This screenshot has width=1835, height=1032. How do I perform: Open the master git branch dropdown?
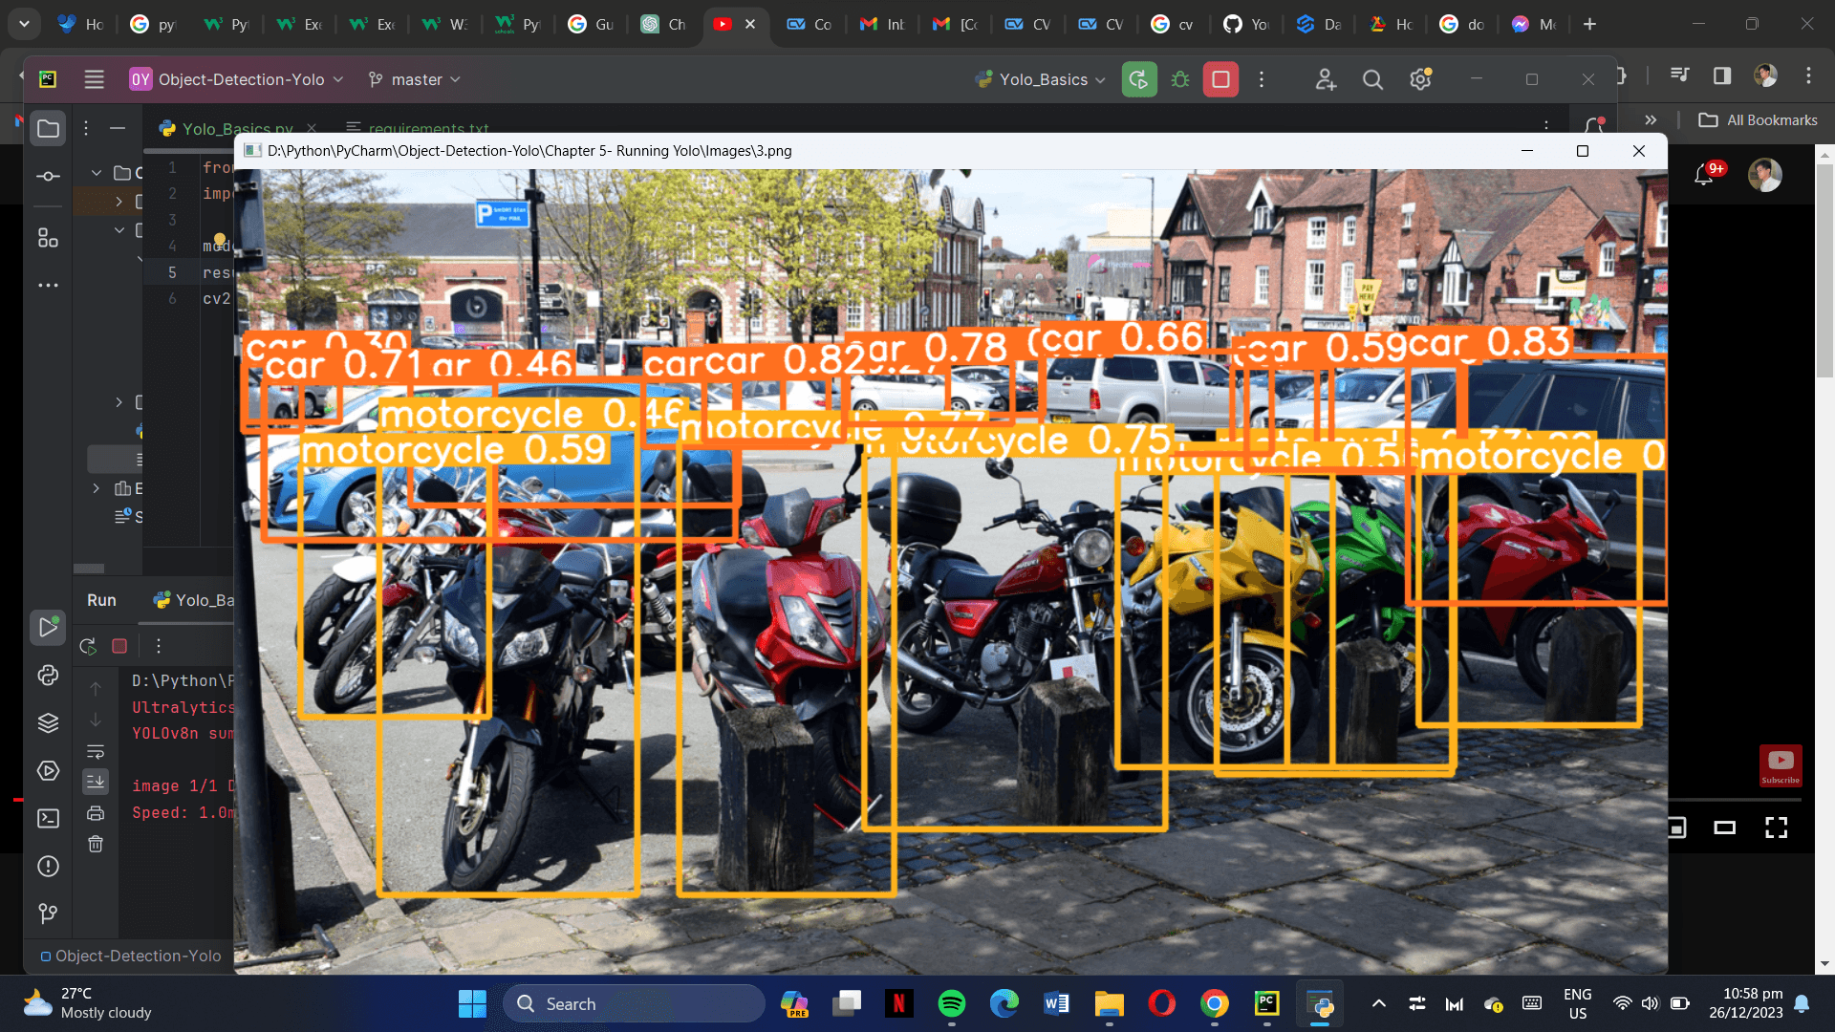(415, 79)
